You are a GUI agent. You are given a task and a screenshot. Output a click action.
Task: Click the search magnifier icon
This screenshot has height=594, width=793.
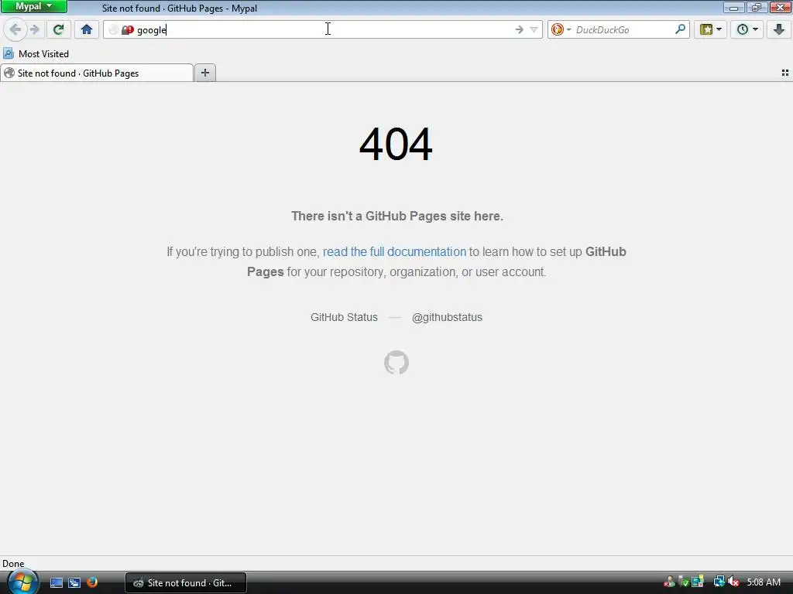click(x=680, y=29)
